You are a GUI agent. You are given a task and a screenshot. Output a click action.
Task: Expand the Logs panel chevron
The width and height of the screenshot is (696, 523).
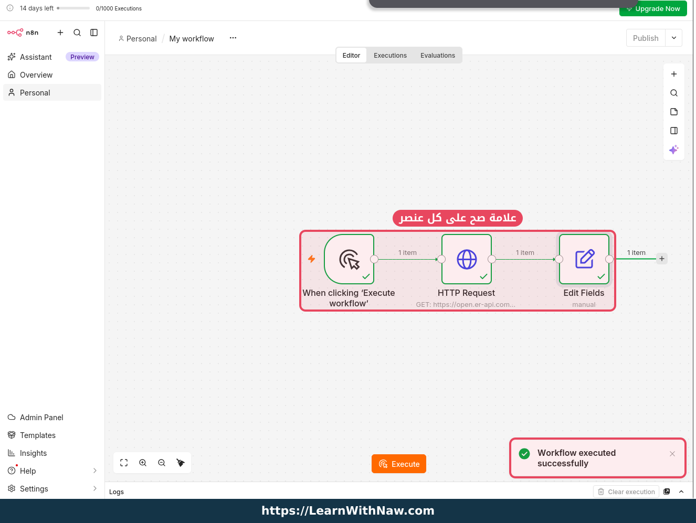(x=681, y=492)
